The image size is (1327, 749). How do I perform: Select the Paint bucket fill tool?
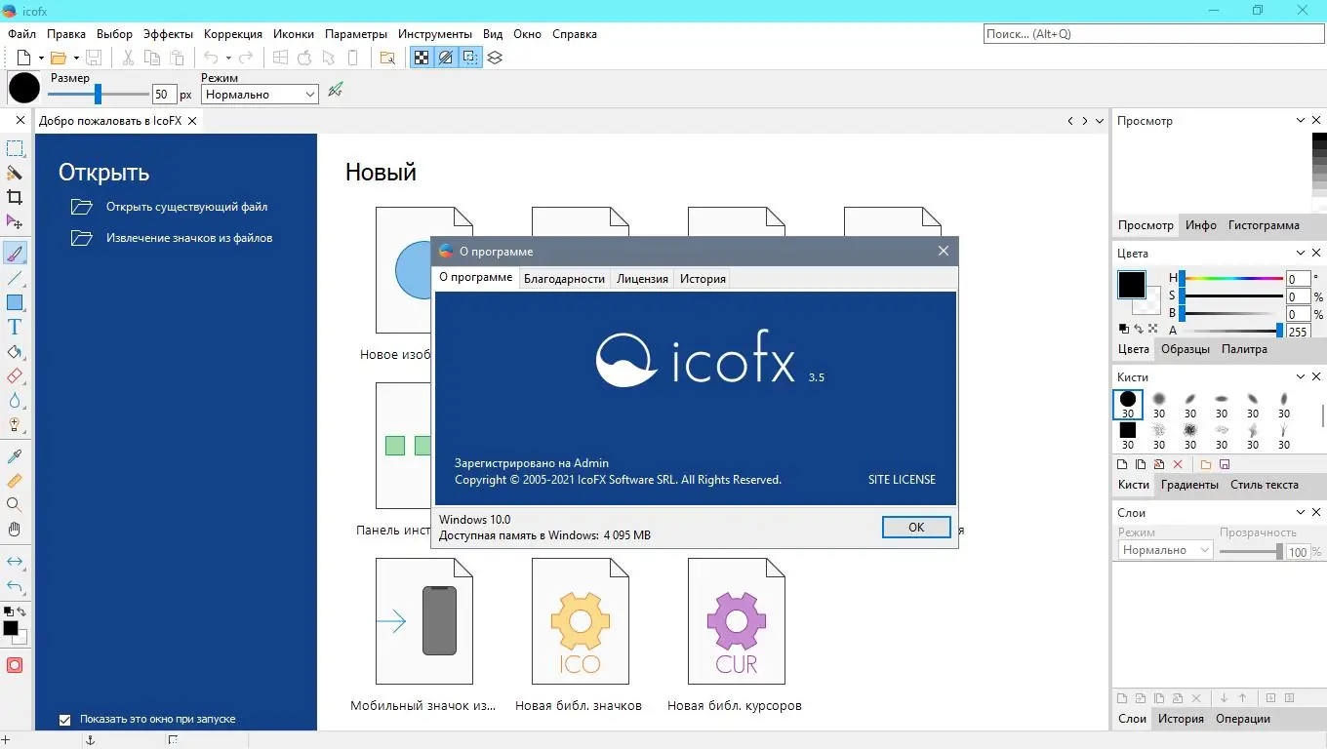tap(15, 351)
